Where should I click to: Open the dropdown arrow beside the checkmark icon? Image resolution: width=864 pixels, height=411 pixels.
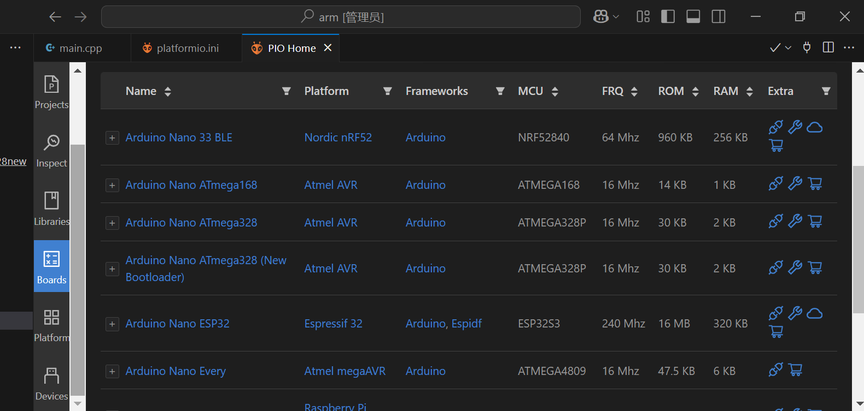pos(788,48)
